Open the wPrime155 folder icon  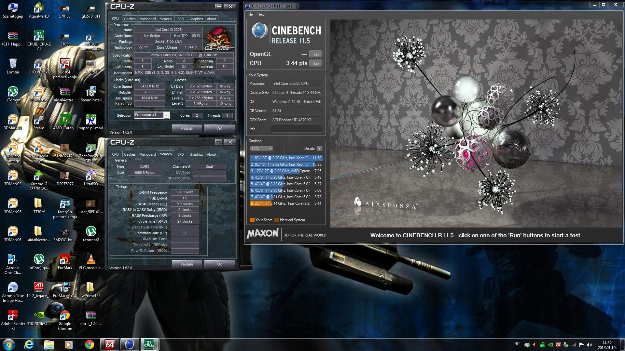coord(91,290)
